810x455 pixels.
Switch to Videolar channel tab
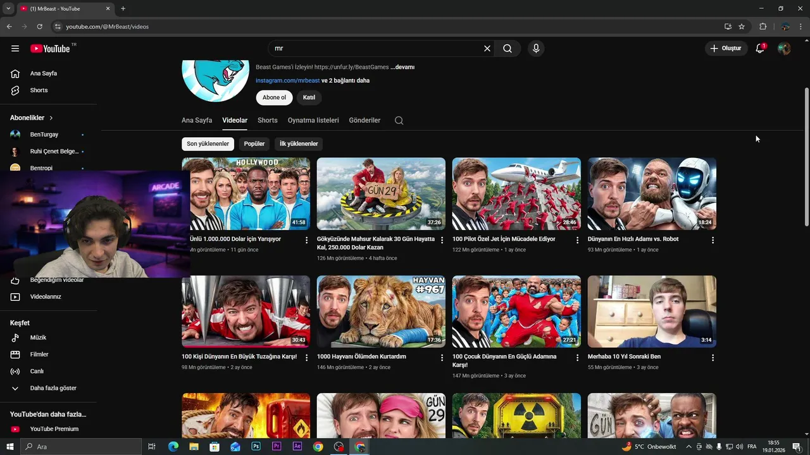click(235, 120)
